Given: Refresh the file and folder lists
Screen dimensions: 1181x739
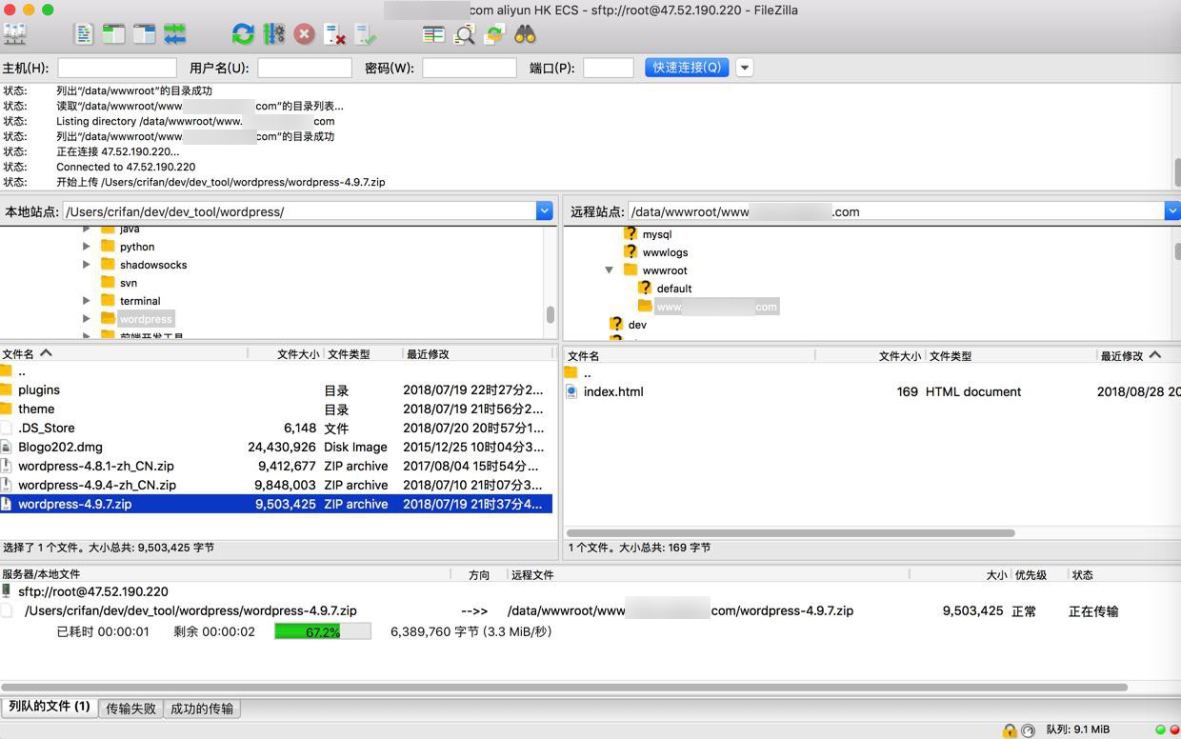Looking at the screenshot, I should [x=243, y=34].
